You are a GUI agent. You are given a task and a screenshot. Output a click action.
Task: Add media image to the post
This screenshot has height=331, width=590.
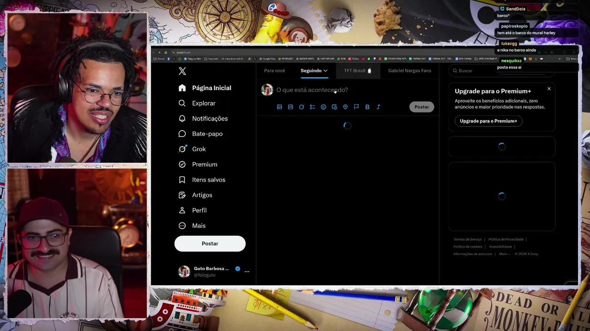coord(279,107)
